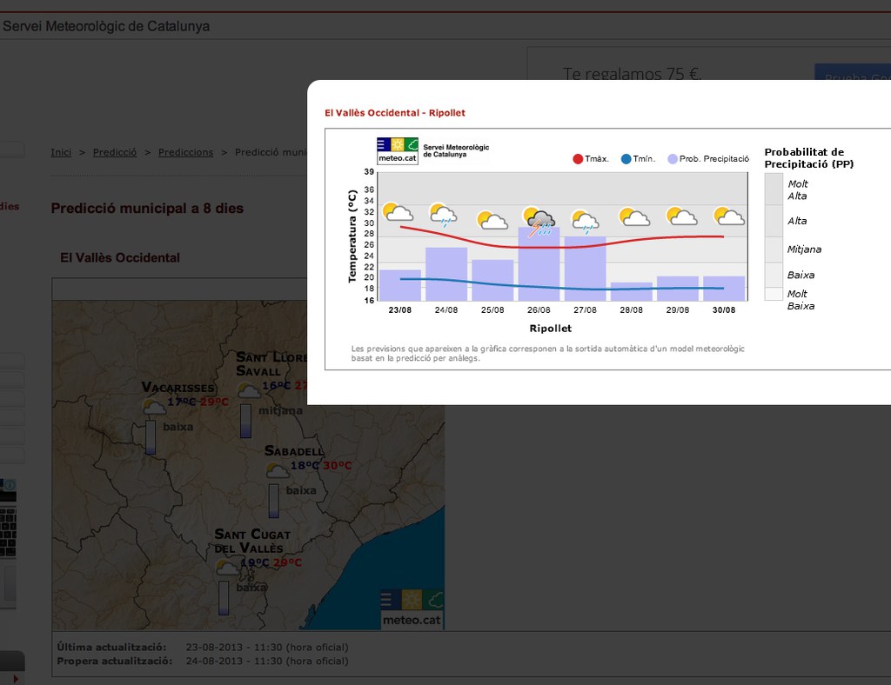The width and height of the screenshot is (891, 685).
Task: Click the 23/08 partly sunny weather icon
Action: tap(398, 212)
